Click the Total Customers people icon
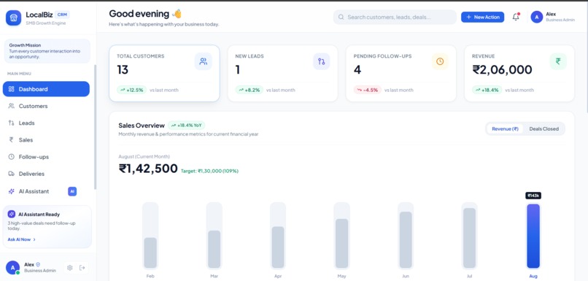 pyautogui.click(x=204, y=61)
